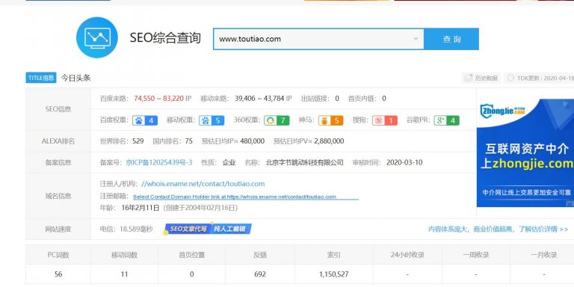Click the 域名信息 row label
This screenshot has width=574, height=287.
tap(58, 197)
